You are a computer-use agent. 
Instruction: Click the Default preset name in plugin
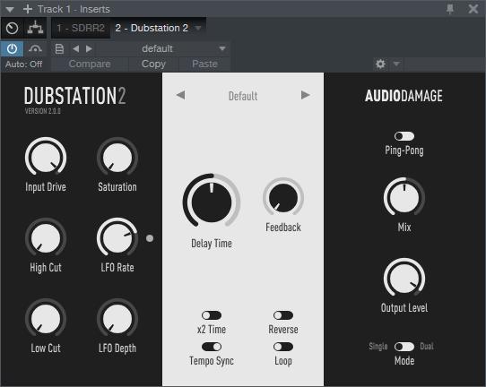tap(243, 96)
